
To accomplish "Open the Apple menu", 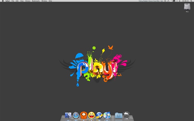I will 3,1.
